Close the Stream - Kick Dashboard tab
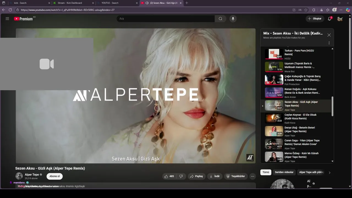Screen dimensions: 352x198 click(93, 3)
